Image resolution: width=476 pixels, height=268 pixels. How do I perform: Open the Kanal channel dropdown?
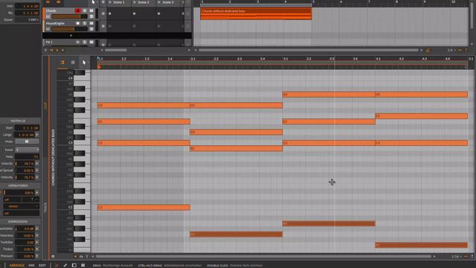(27, 150)
